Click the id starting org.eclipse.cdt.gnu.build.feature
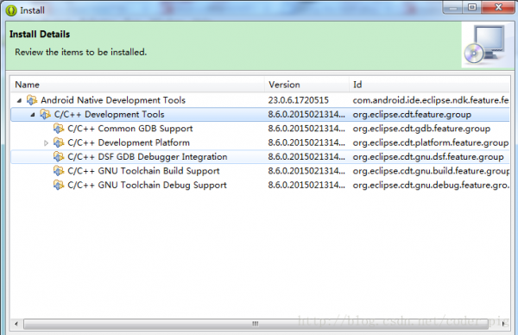This screenshot has width=518, height=335. [431, 171]
